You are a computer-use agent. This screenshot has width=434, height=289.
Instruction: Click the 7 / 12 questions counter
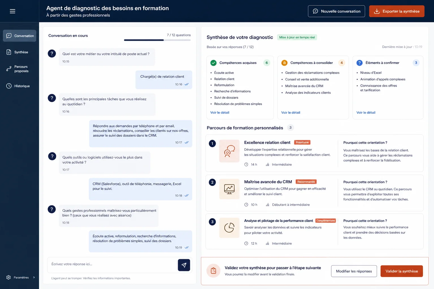click(179, 35)
